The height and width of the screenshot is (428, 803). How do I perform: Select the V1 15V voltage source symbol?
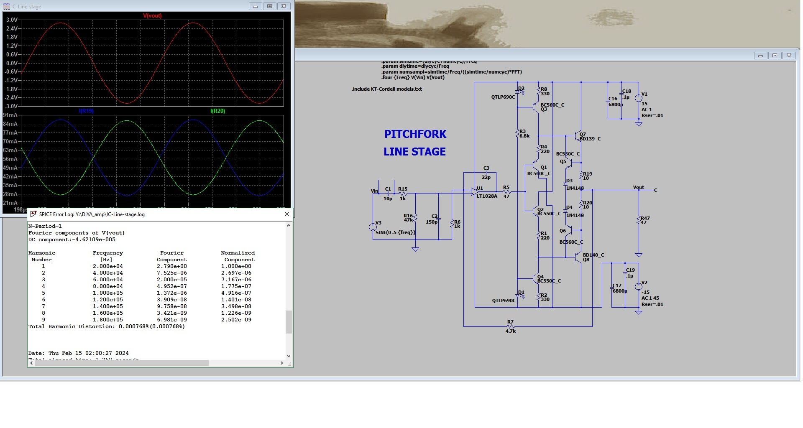point(639,99)
